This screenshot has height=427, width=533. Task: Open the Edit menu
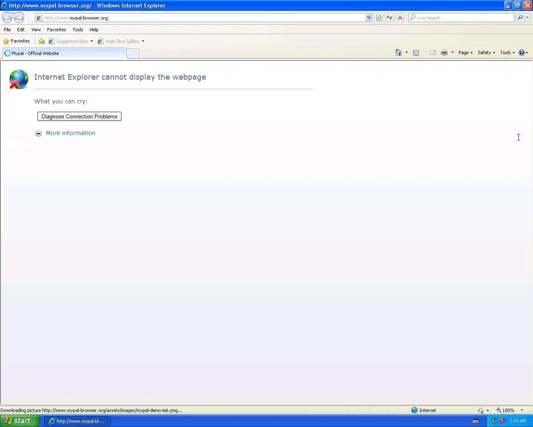(x=21, y=30)
